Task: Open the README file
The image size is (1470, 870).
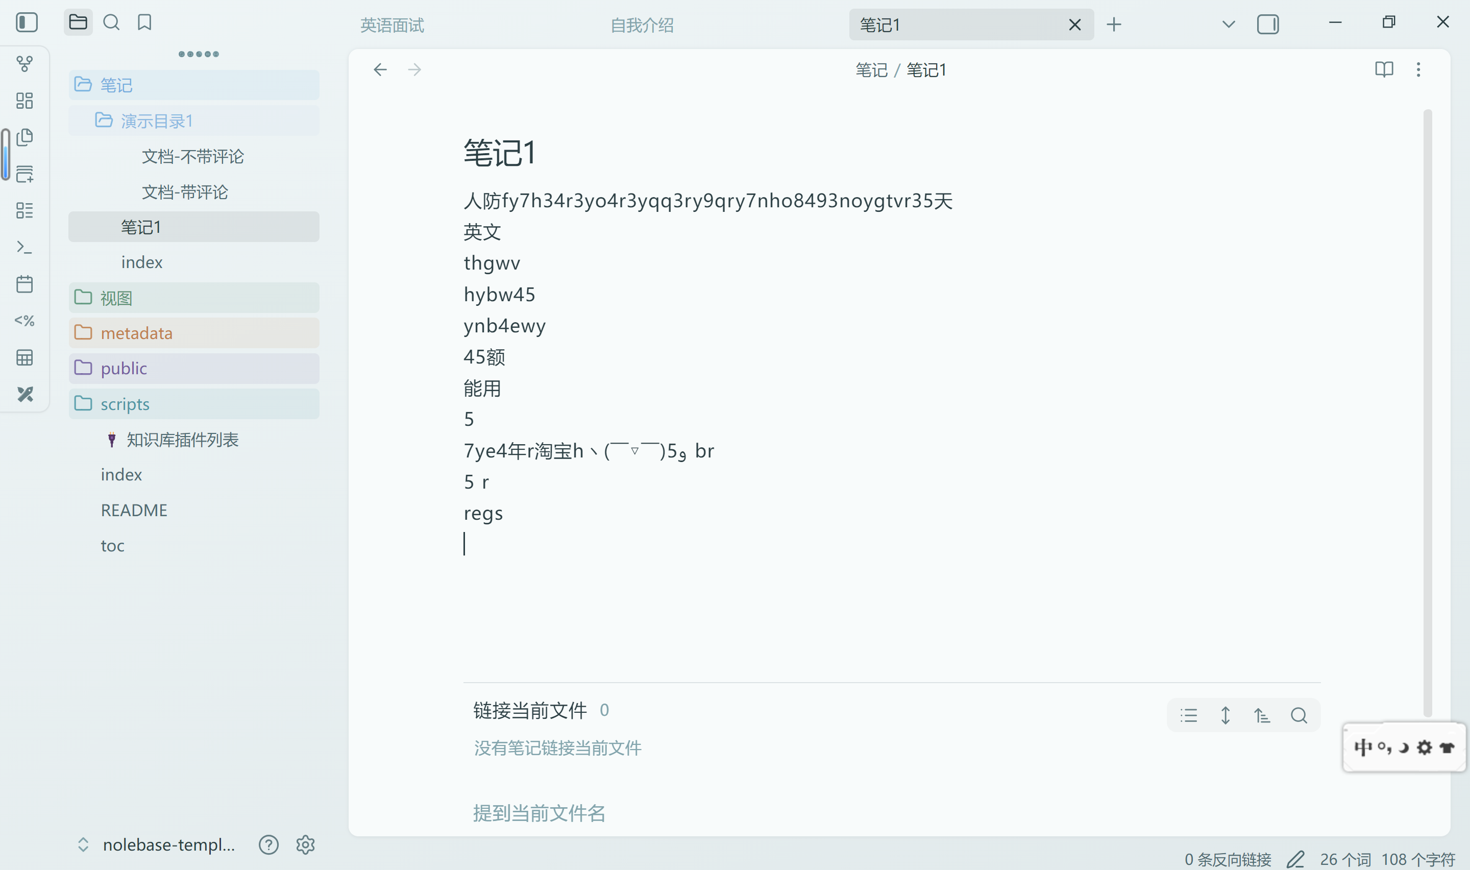Action: (134, 510)
